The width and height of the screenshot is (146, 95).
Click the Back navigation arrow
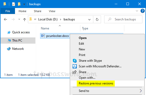tap(5, 19)
